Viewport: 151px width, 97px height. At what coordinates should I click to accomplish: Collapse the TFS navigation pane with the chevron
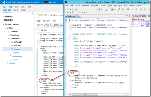click(33, 14)
